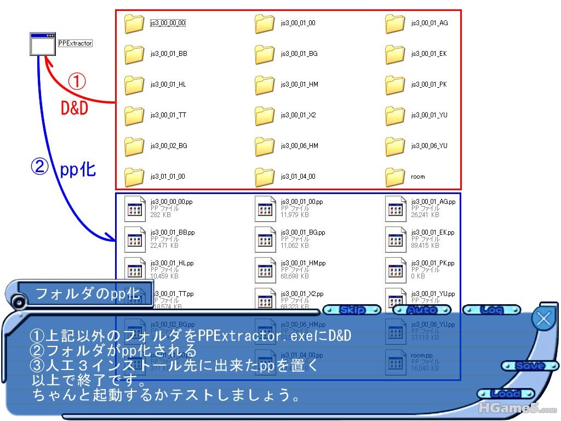Open the js3_00_01_AG folder
This screenshot has width=561, height=421.
(395, 24)
